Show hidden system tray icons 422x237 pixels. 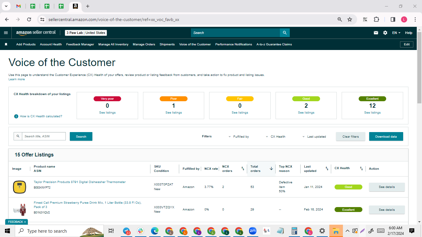click(347, 231)
